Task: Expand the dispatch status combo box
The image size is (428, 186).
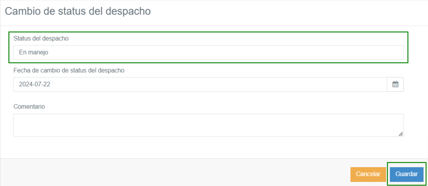Action: point(208,52)
